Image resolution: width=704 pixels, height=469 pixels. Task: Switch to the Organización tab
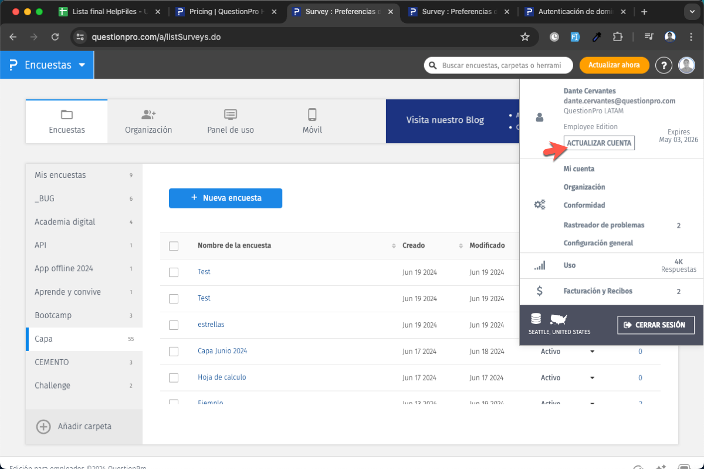[148, 122]
